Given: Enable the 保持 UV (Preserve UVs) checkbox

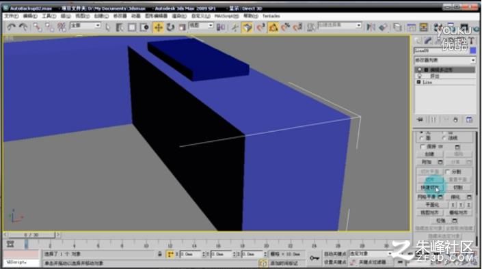Looking at the screenshot, I should (423, 147).
